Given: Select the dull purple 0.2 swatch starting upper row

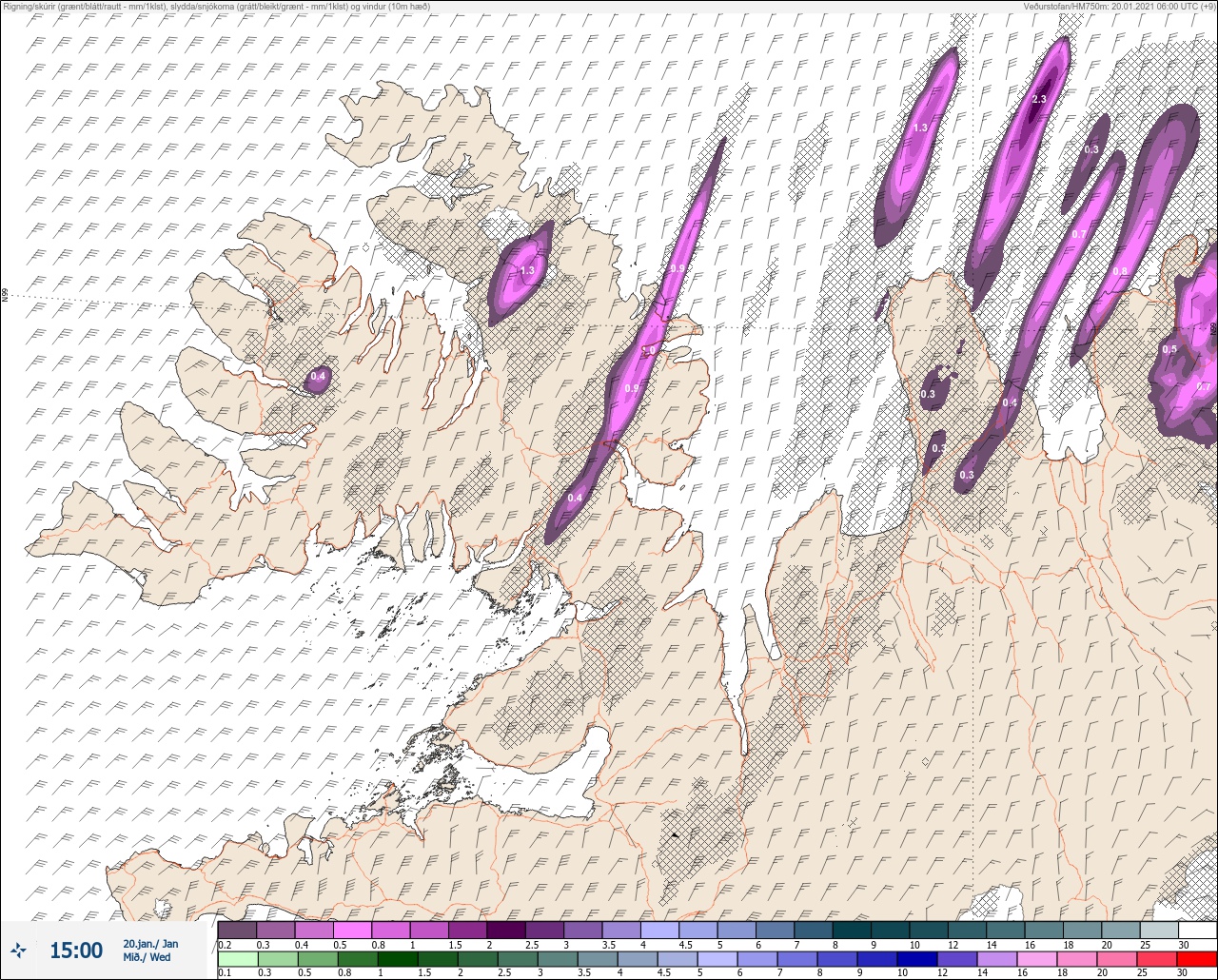Looking at the screenshot, I should [237, 930].
